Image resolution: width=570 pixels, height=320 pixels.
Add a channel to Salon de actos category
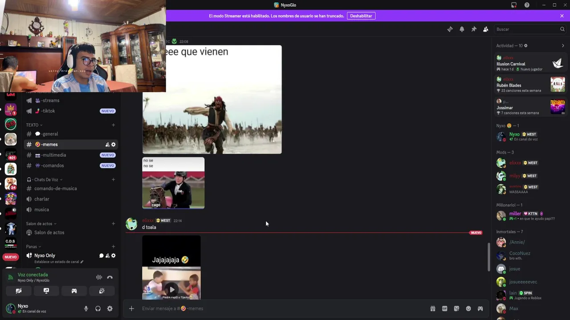[x=114, y=224]
